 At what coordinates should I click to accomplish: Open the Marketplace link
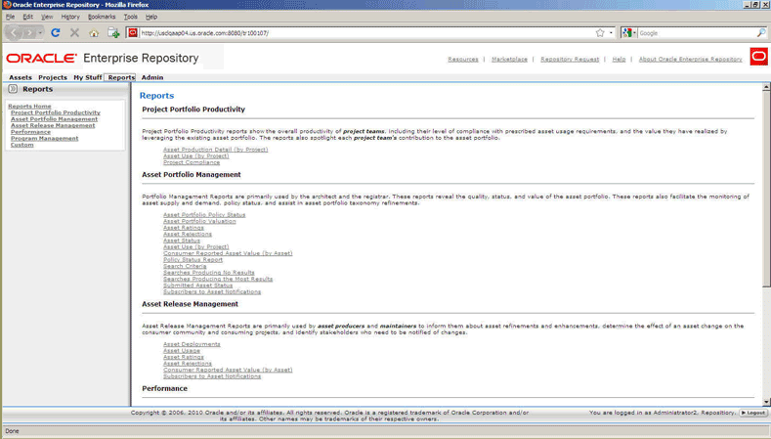(x=509, y=59)
